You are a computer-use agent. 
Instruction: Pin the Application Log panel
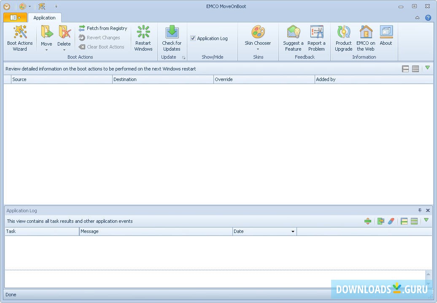(x=420, y=211)
